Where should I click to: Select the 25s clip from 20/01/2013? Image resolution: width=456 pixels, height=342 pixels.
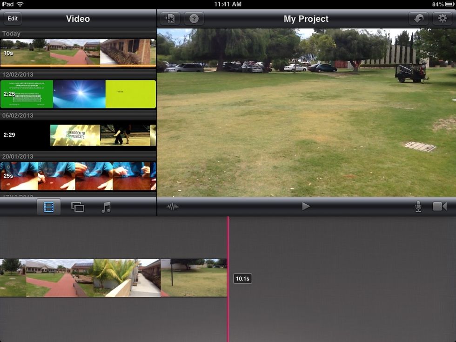coord(78,176)
